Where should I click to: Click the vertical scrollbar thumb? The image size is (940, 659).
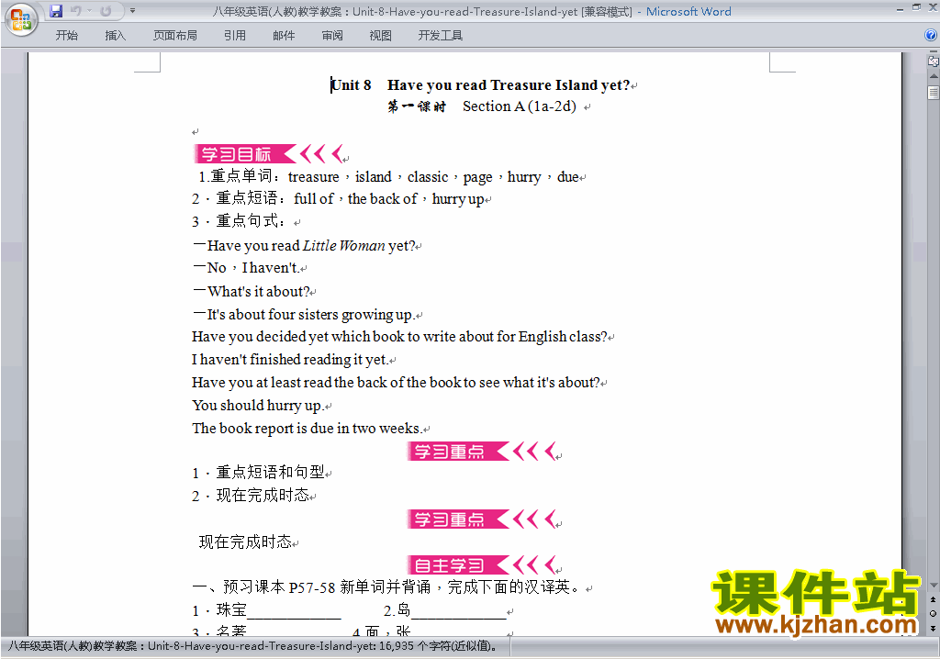tap(934, 93)
